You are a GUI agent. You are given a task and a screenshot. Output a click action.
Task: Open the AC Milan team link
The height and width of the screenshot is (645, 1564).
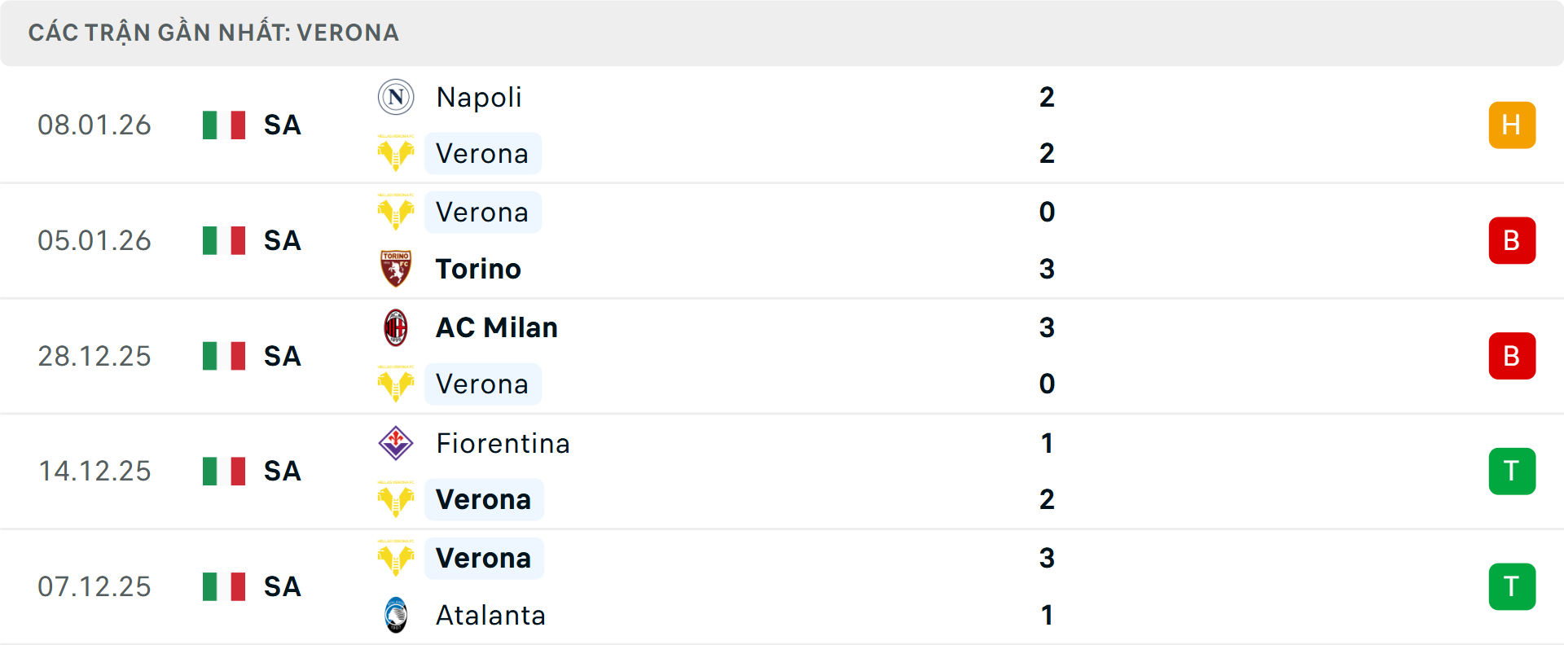click(497, 327)
